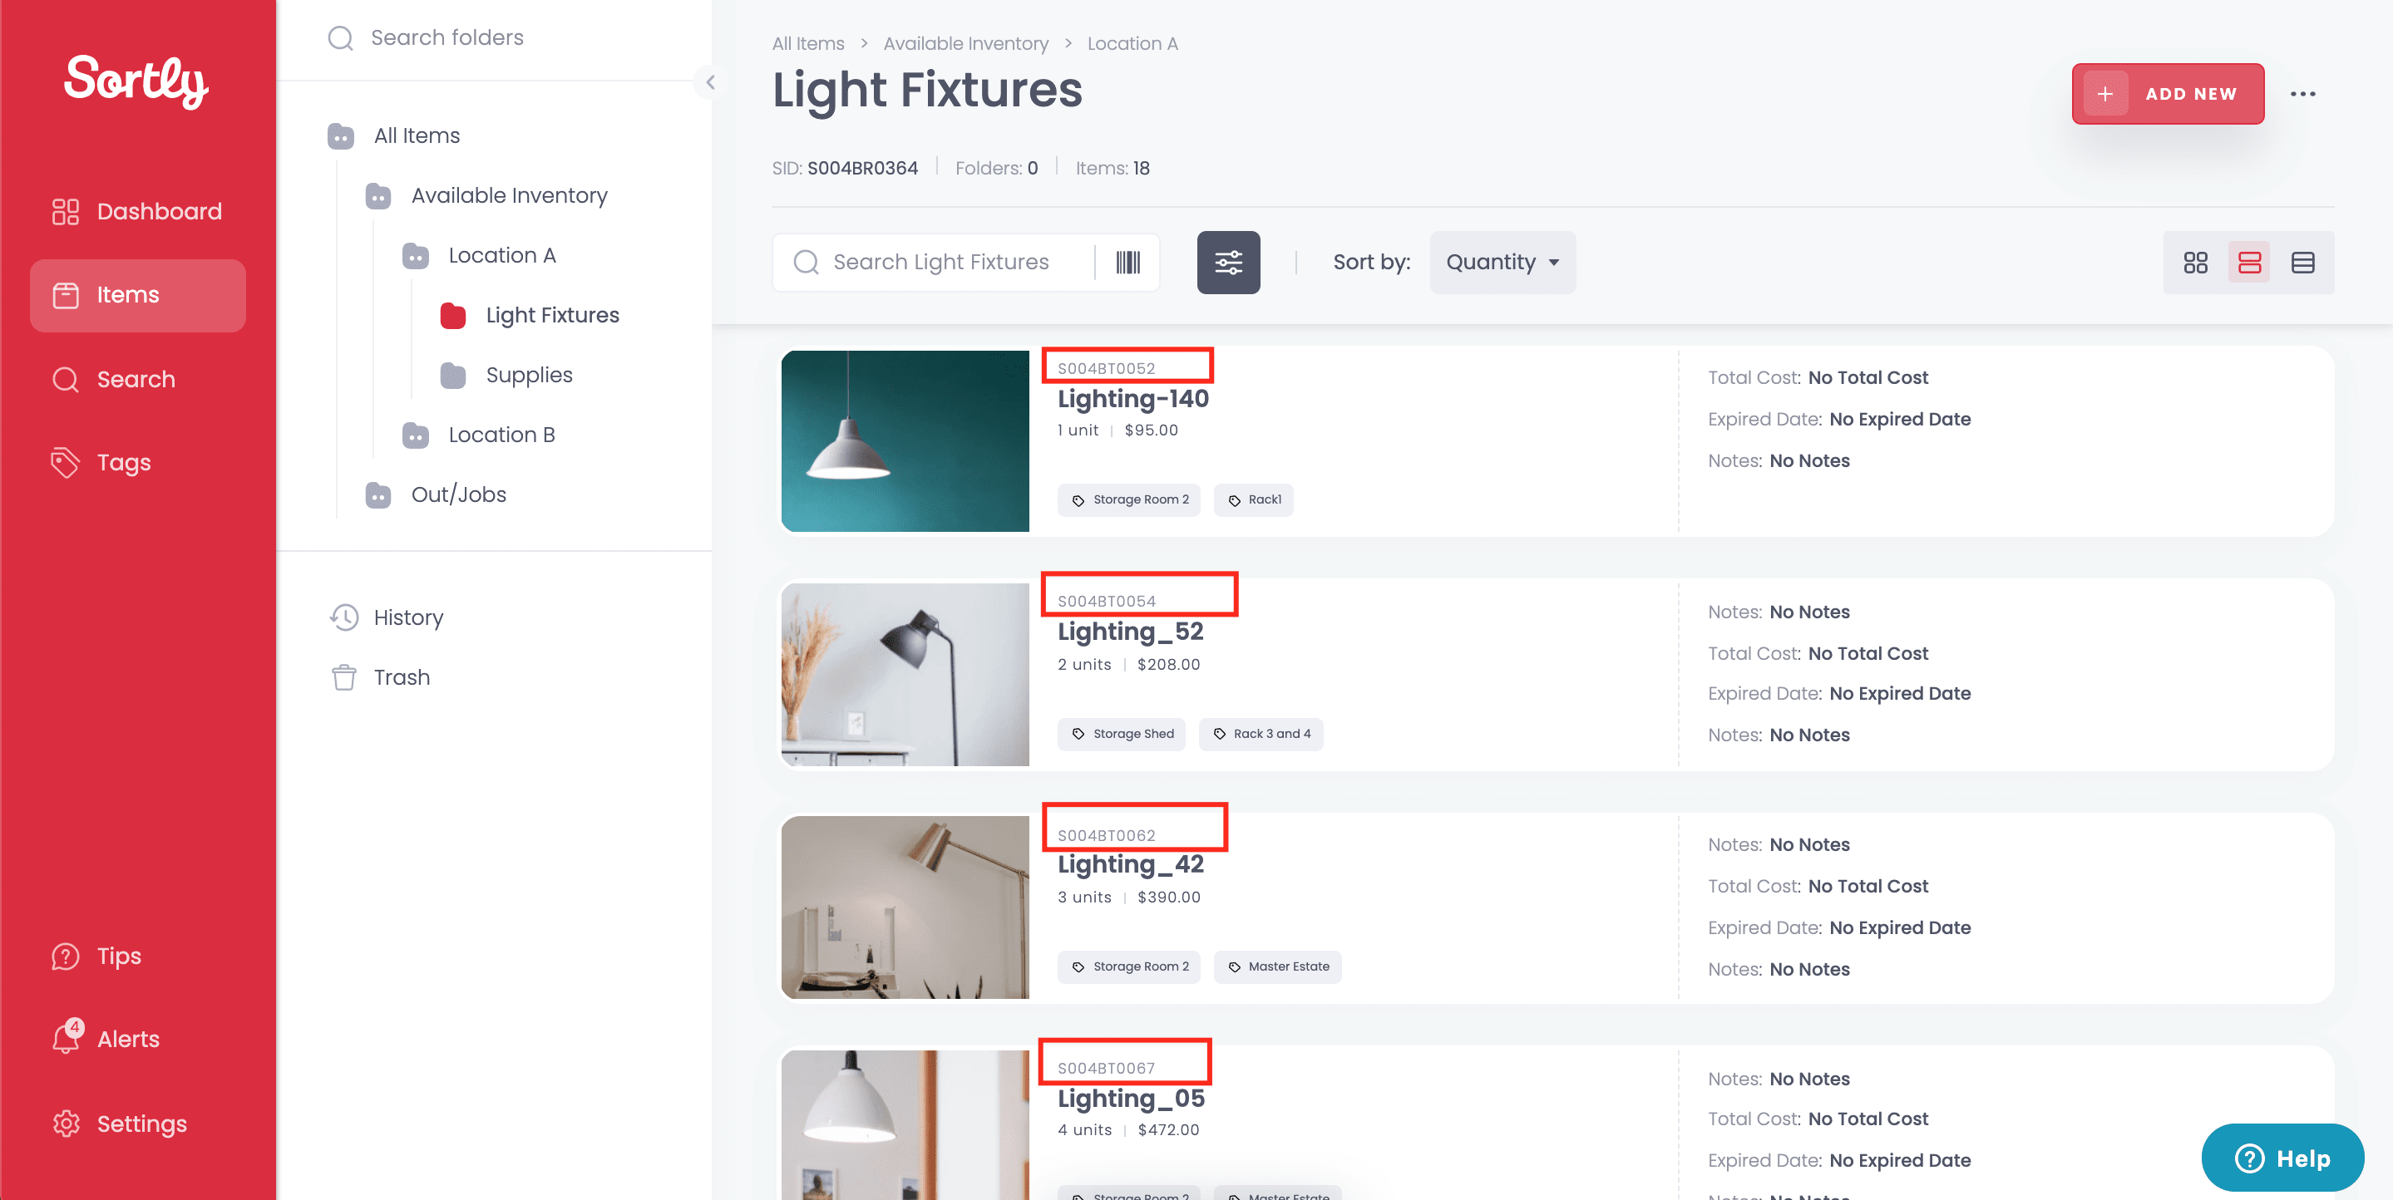This screenshot has height=1200, width=2393.
Task: Open the more options ellipsis menu
Action: coord(2305,93)
